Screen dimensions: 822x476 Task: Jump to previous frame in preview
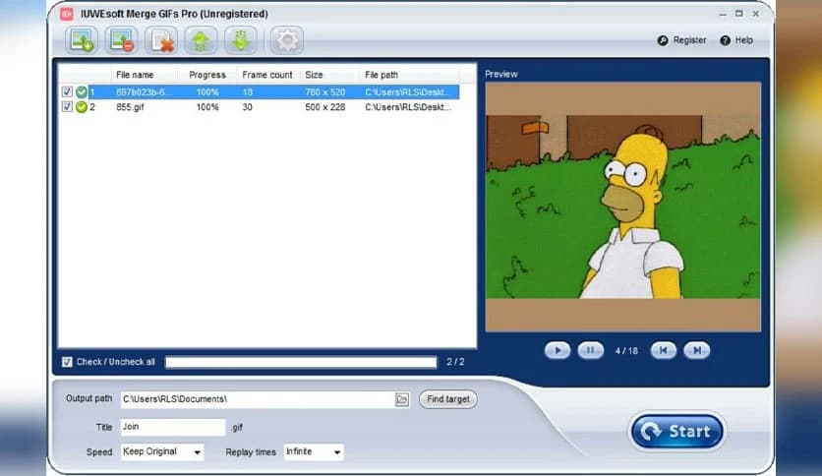(x=663, y=350)
